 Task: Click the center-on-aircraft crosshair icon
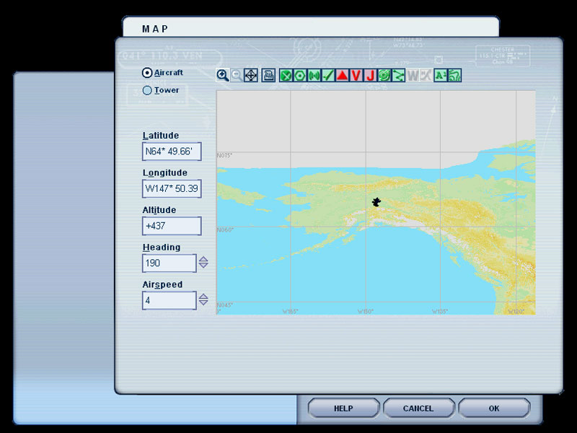click(x=250, y=75)
